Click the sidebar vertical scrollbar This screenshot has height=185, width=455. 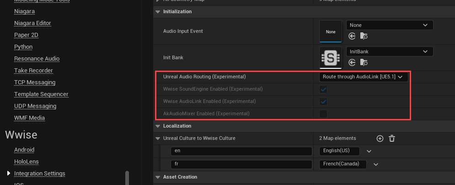click(127, 178)
